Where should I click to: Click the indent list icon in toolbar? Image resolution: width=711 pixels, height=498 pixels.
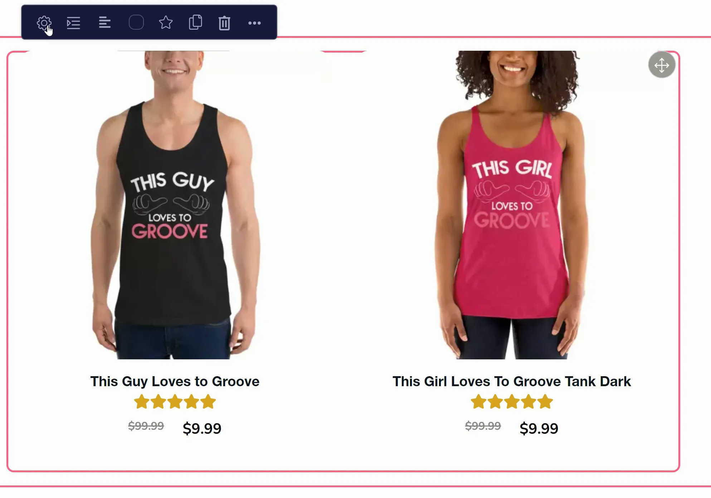coord(73,23)
